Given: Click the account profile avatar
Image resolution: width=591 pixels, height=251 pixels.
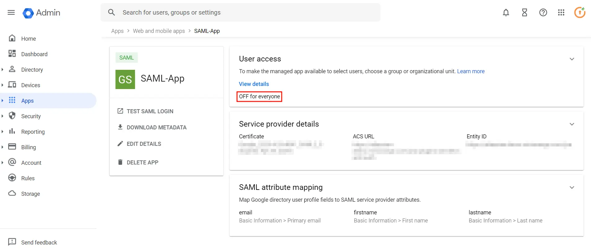Looking at the screenshot, I should point(580,12).
